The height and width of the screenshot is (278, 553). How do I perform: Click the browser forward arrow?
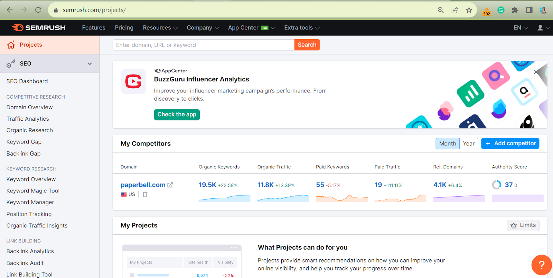tap(24, 10)
